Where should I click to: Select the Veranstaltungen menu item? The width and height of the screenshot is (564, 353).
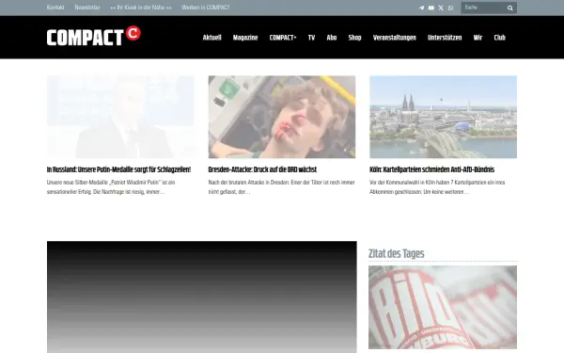pyautogui.click(x=394, y=38)
